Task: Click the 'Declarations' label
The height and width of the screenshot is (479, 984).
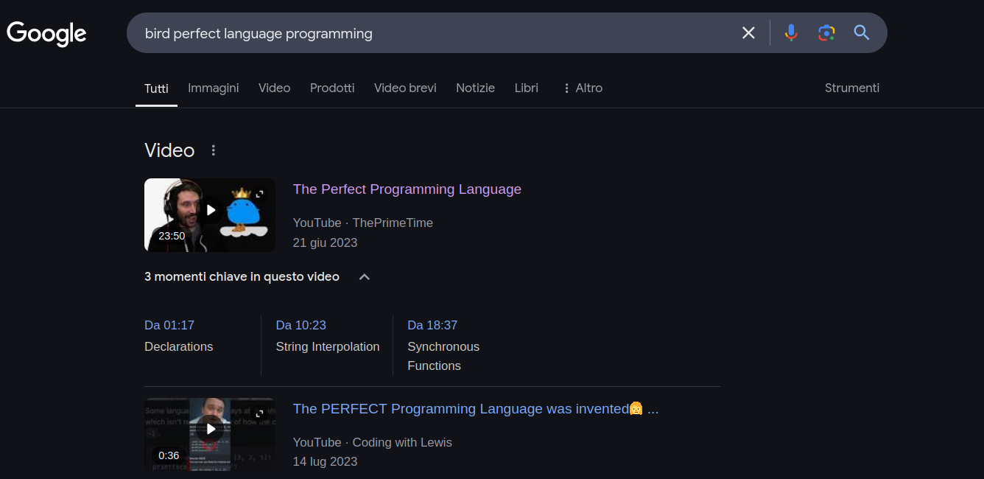Action: 179,346
